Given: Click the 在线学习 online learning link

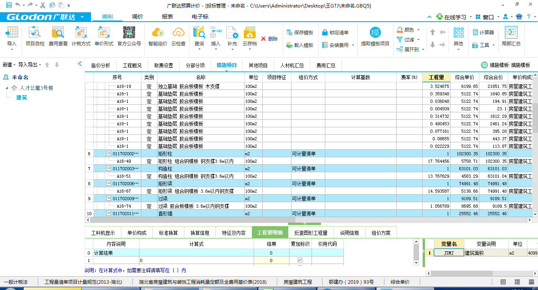Looking at the screenshot, I should [455, 17].
